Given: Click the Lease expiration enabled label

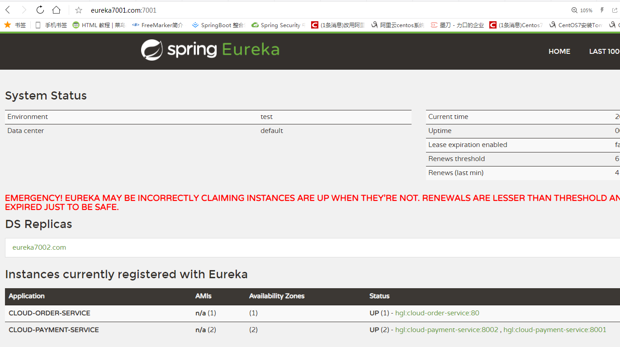Looking at the screenshot, I should (x=468, y=145).
